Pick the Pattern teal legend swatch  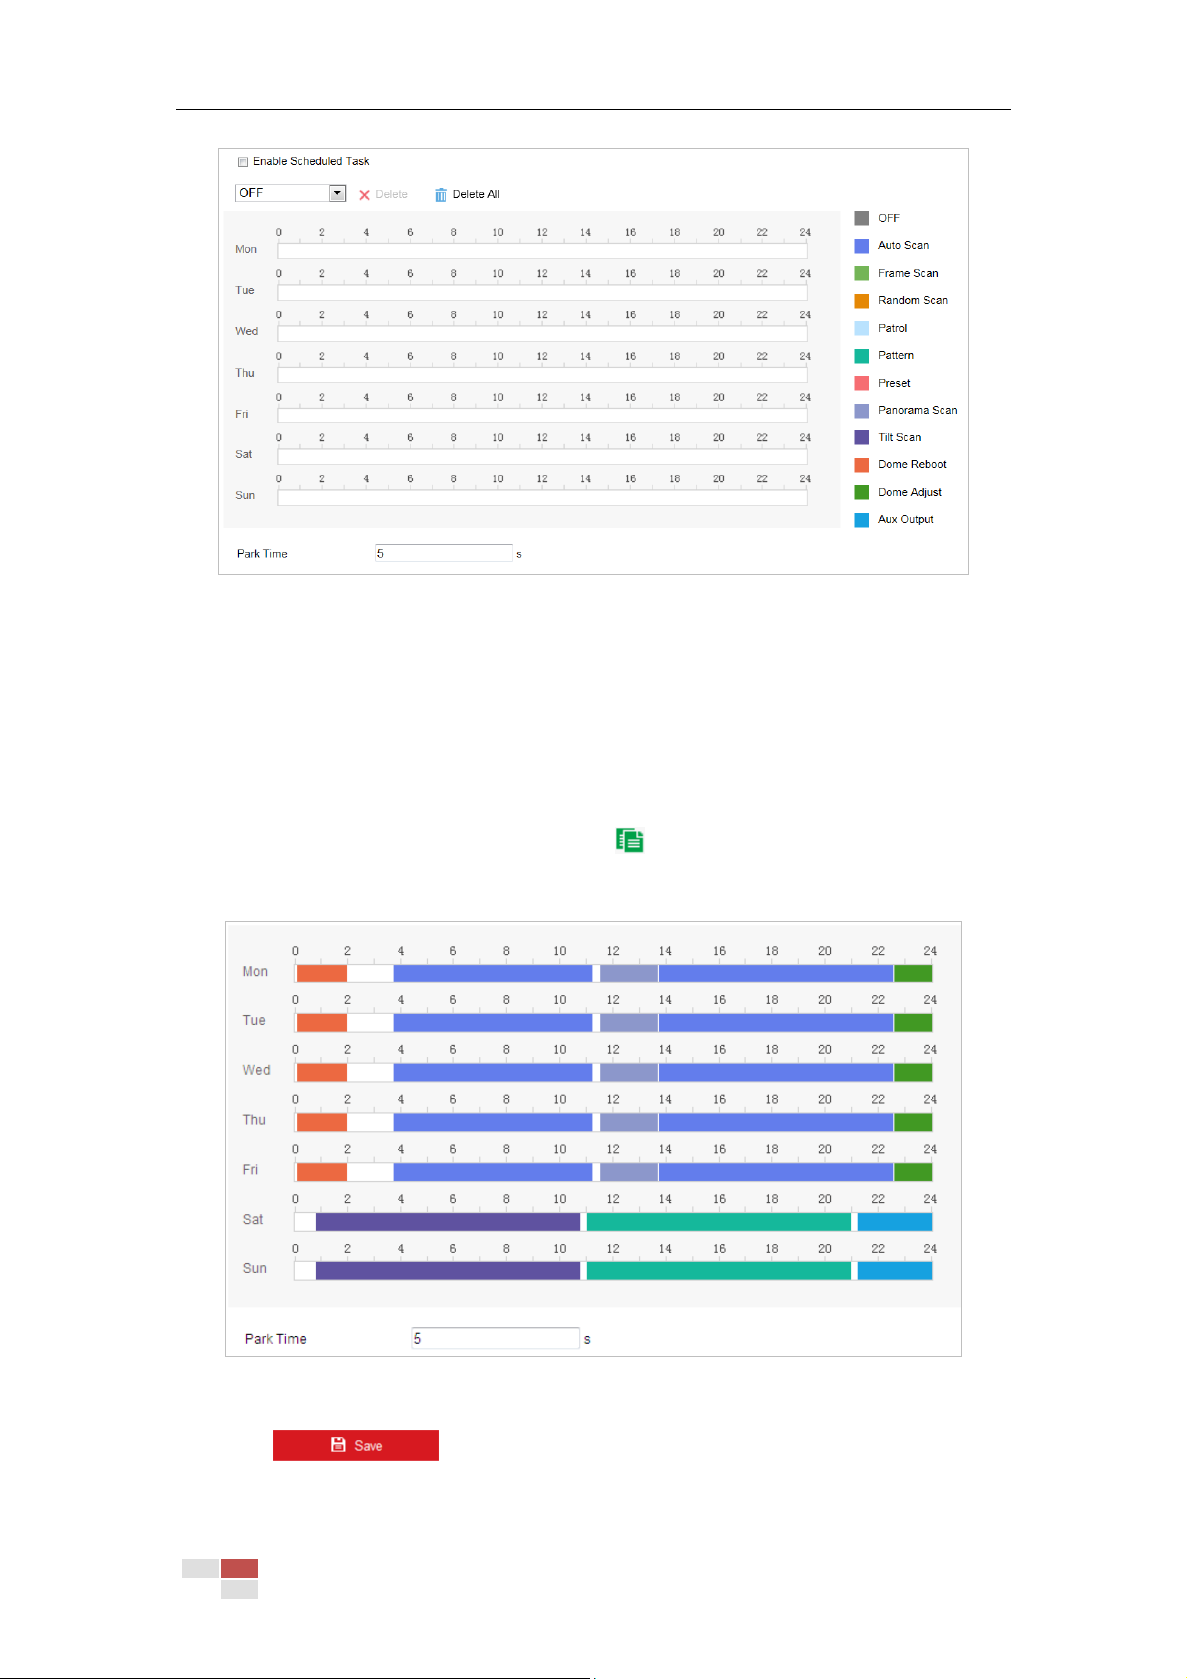click(x=862, y=356)
